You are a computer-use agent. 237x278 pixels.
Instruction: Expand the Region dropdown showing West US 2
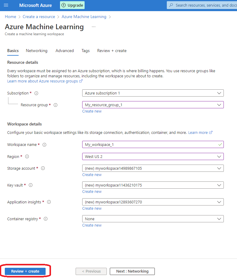[x=153, y=156]
